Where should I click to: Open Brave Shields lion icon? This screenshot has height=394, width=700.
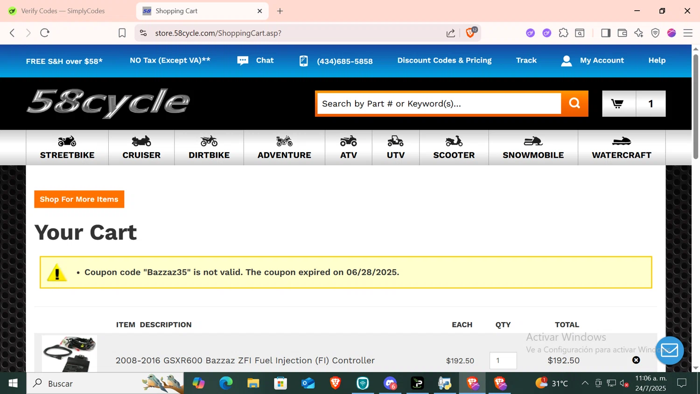(470, 33)
